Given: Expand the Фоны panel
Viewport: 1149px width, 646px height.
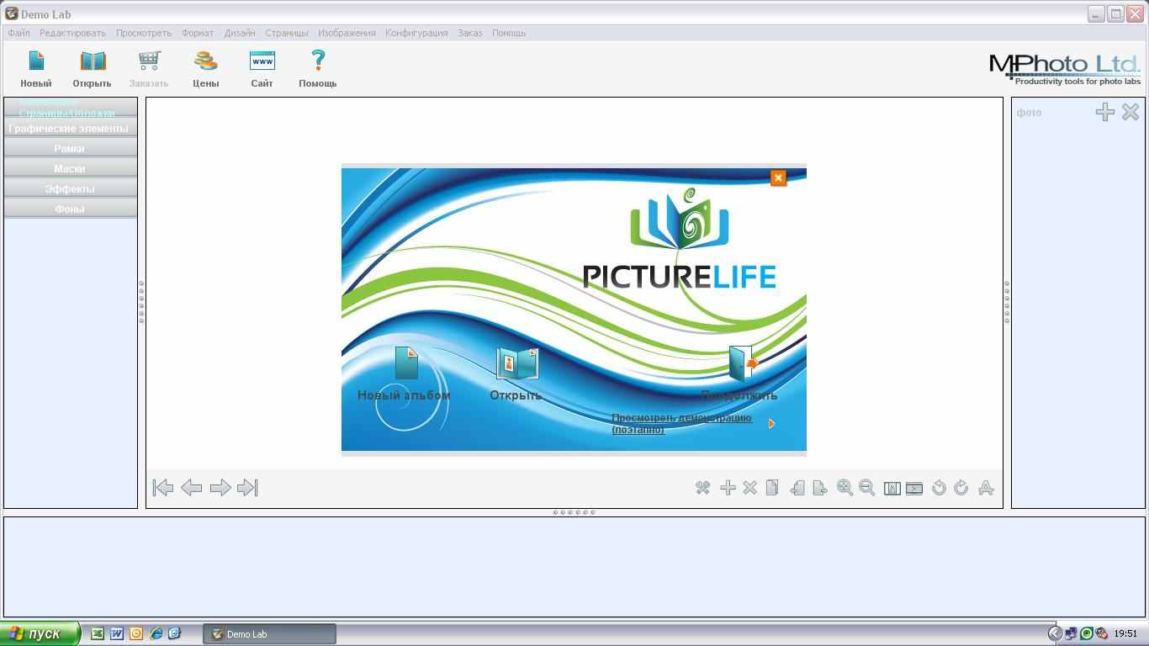Looking at the screenshot, I should 71,209.
